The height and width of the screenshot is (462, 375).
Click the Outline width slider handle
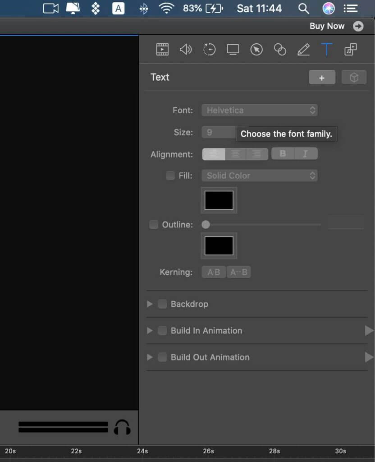[x=206, y=225]
